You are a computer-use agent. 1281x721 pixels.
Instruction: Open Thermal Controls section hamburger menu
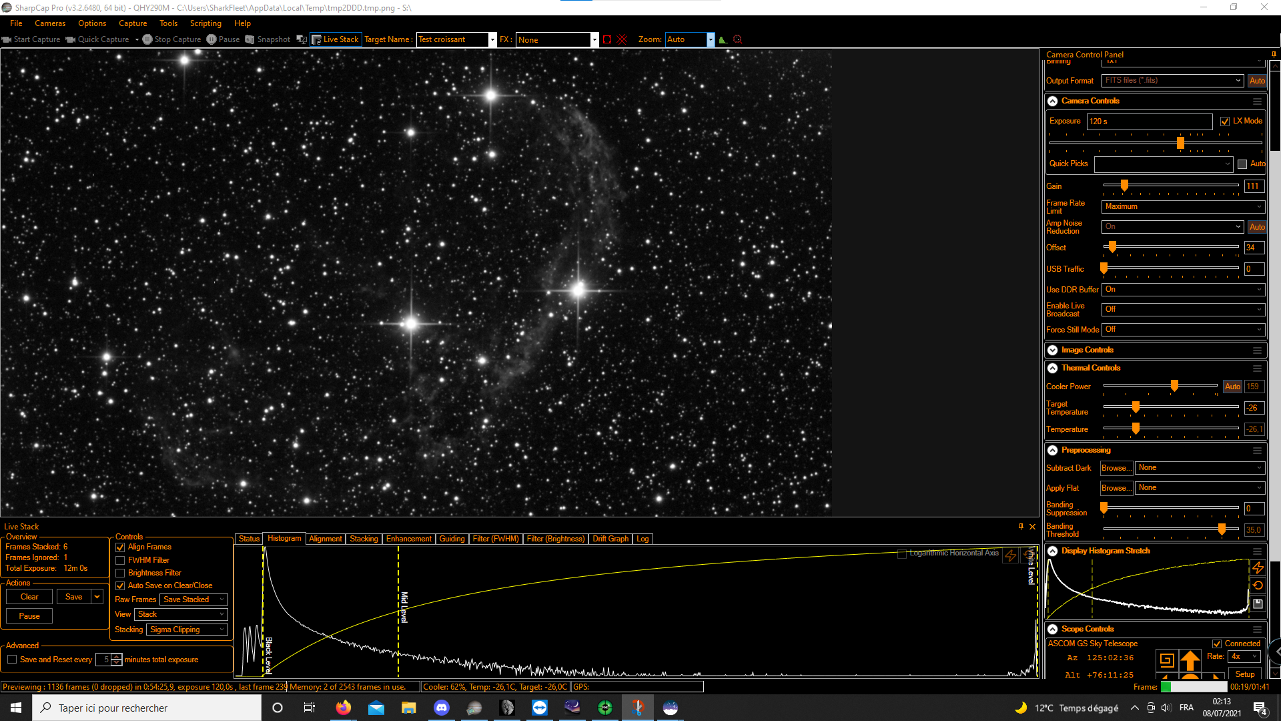pos(1257,369)
